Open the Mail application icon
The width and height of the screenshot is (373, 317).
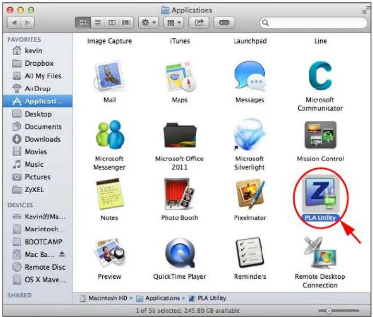110,76
